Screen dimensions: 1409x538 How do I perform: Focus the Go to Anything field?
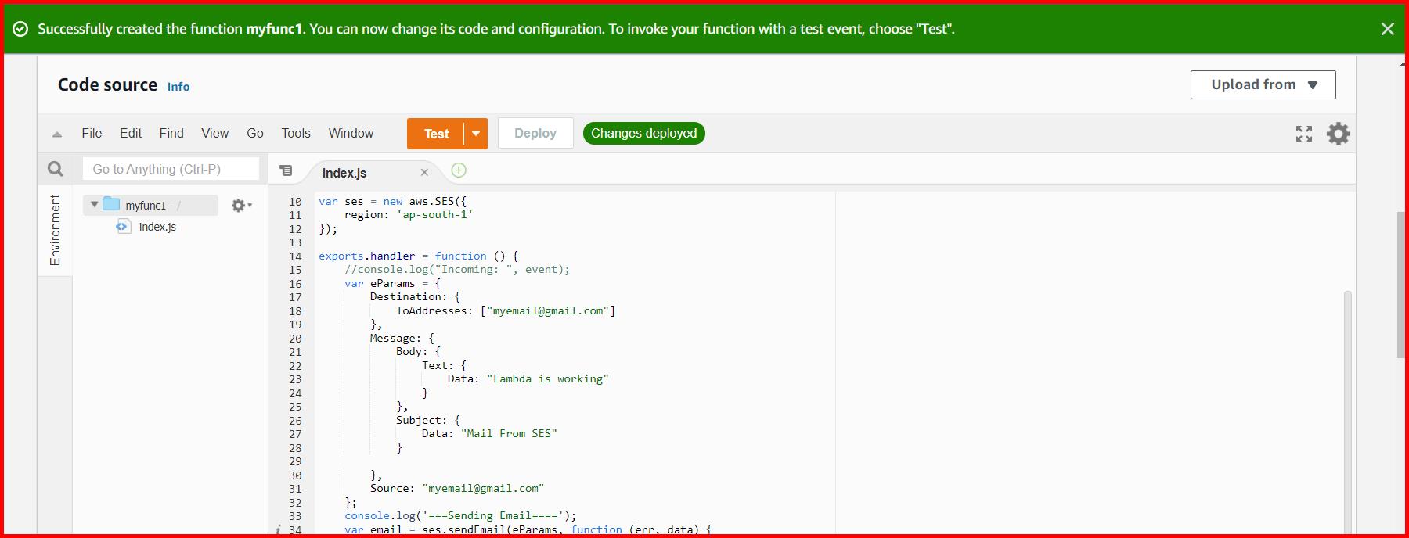click(x=171, y=169)
